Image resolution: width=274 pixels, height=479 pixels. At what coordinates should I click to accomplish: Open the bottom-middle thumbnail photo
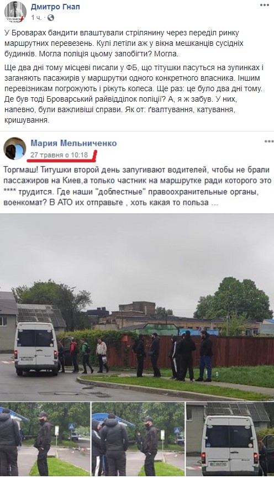click(x=138, y=439)
